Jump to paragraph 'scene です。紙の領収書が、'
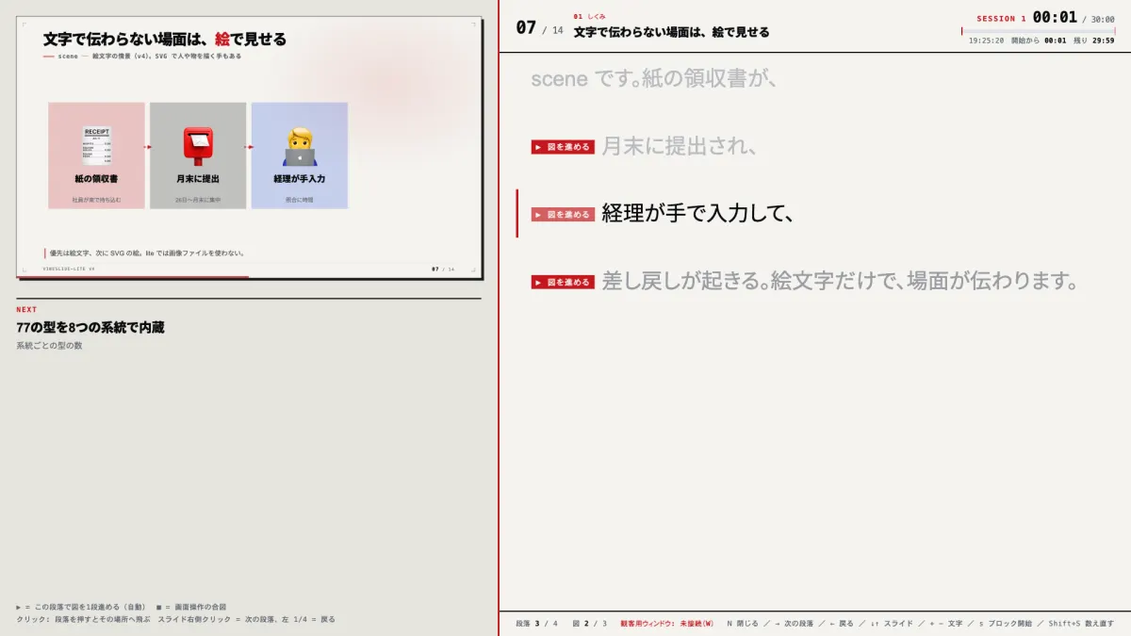Image resolution: width=1131 pixels, height=636 pixels. [653, 79]
